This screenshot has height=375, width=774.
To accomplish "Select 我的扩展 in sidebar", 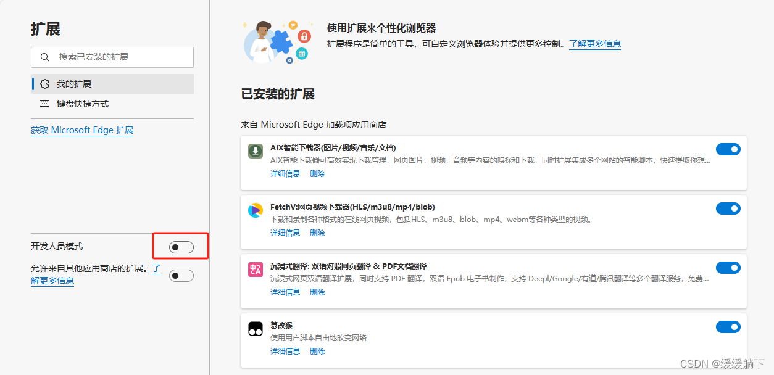I will [x=112, y=84].
